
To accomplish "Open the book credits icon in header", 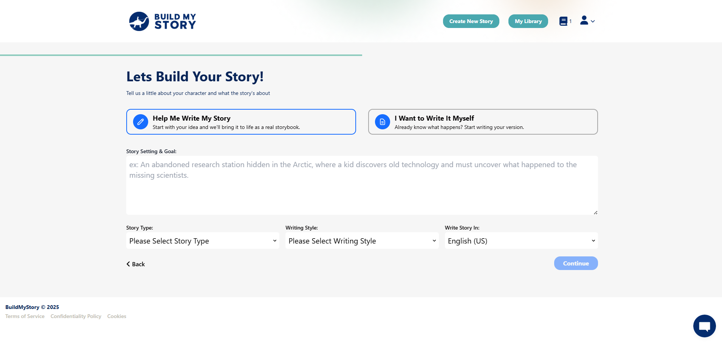I will click(x=564, y=21).
